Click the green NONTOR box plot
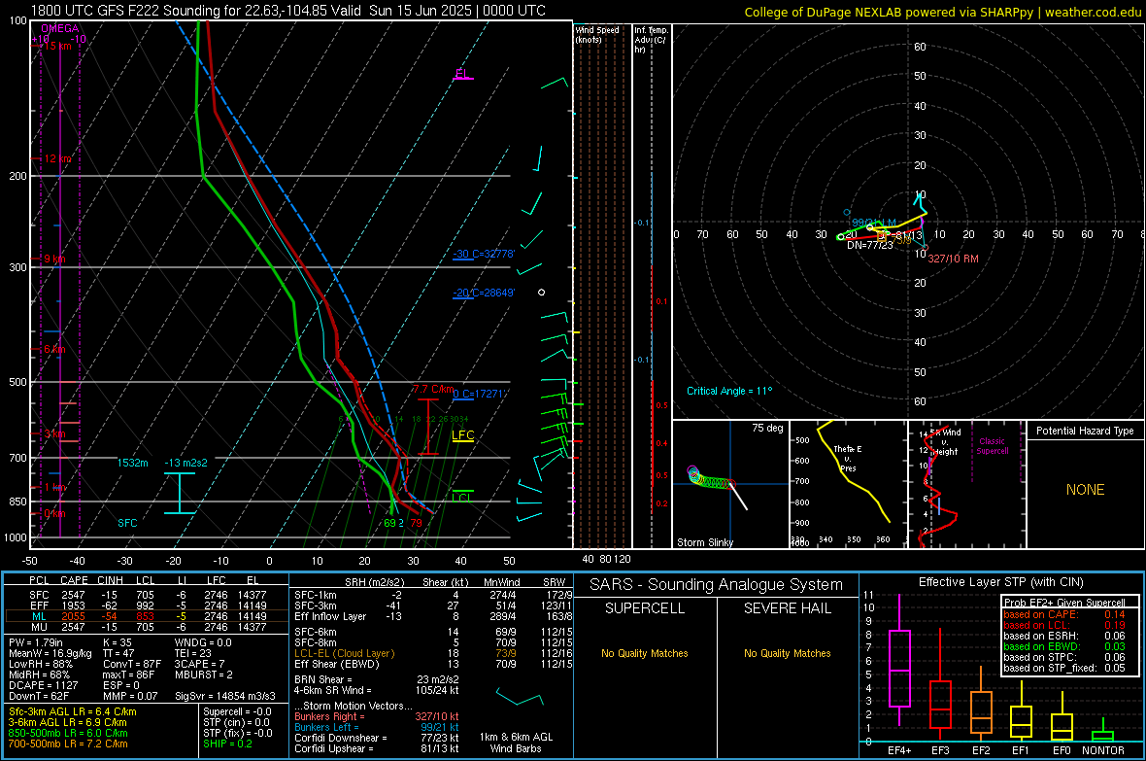The image size is (1146, 761). click(1102, 732)
